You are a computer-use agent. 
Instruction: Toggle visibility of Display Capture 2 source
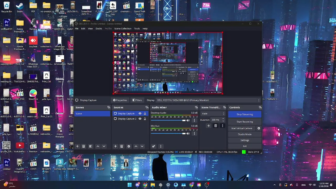click(x=140, y=119)
